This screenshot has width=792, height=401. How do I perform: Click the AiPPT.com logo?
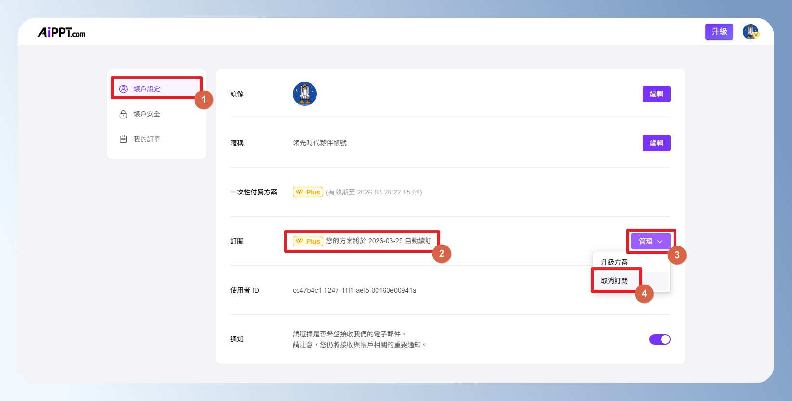click(61, 32)
